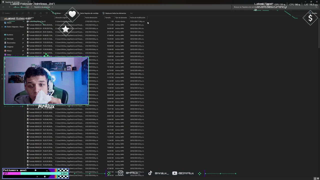The image size is (320, 180).
Task: Click the Delete trash icon in the toolbar
Action: tap(47, 13)
